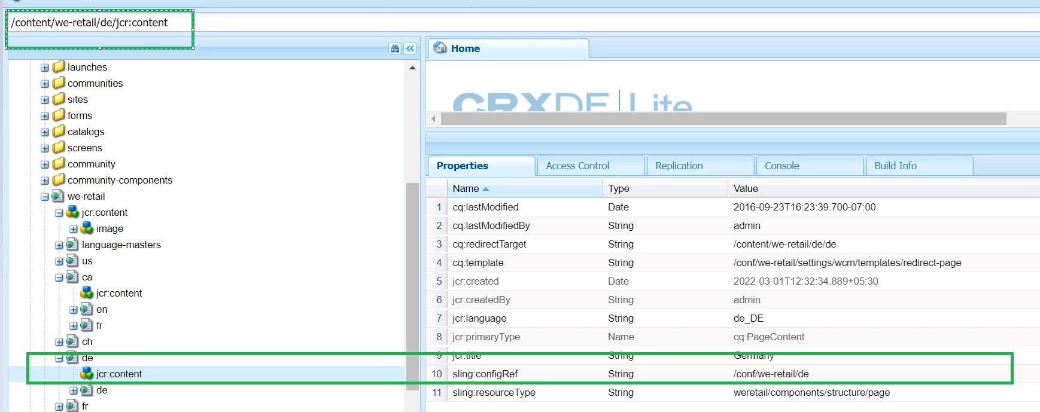
Task: Click the launches folder icon
Action: point(59,66)
